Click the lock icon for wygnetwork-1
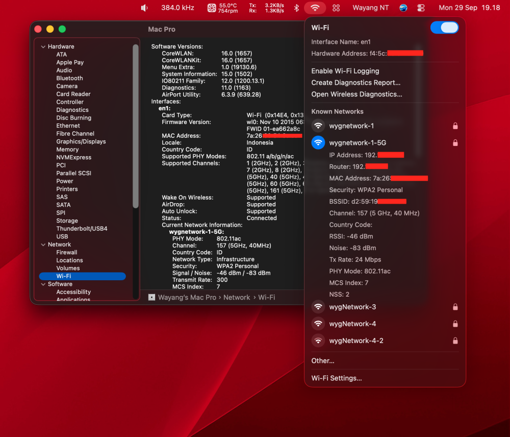Viewport: 510px width, 437px height. (455, 126)
